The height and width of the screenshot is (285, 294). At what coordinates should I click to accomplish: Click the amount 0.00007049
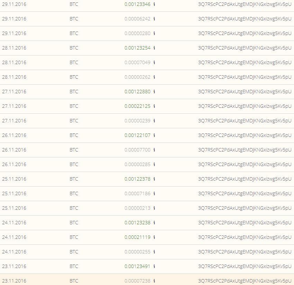[137, 62]
